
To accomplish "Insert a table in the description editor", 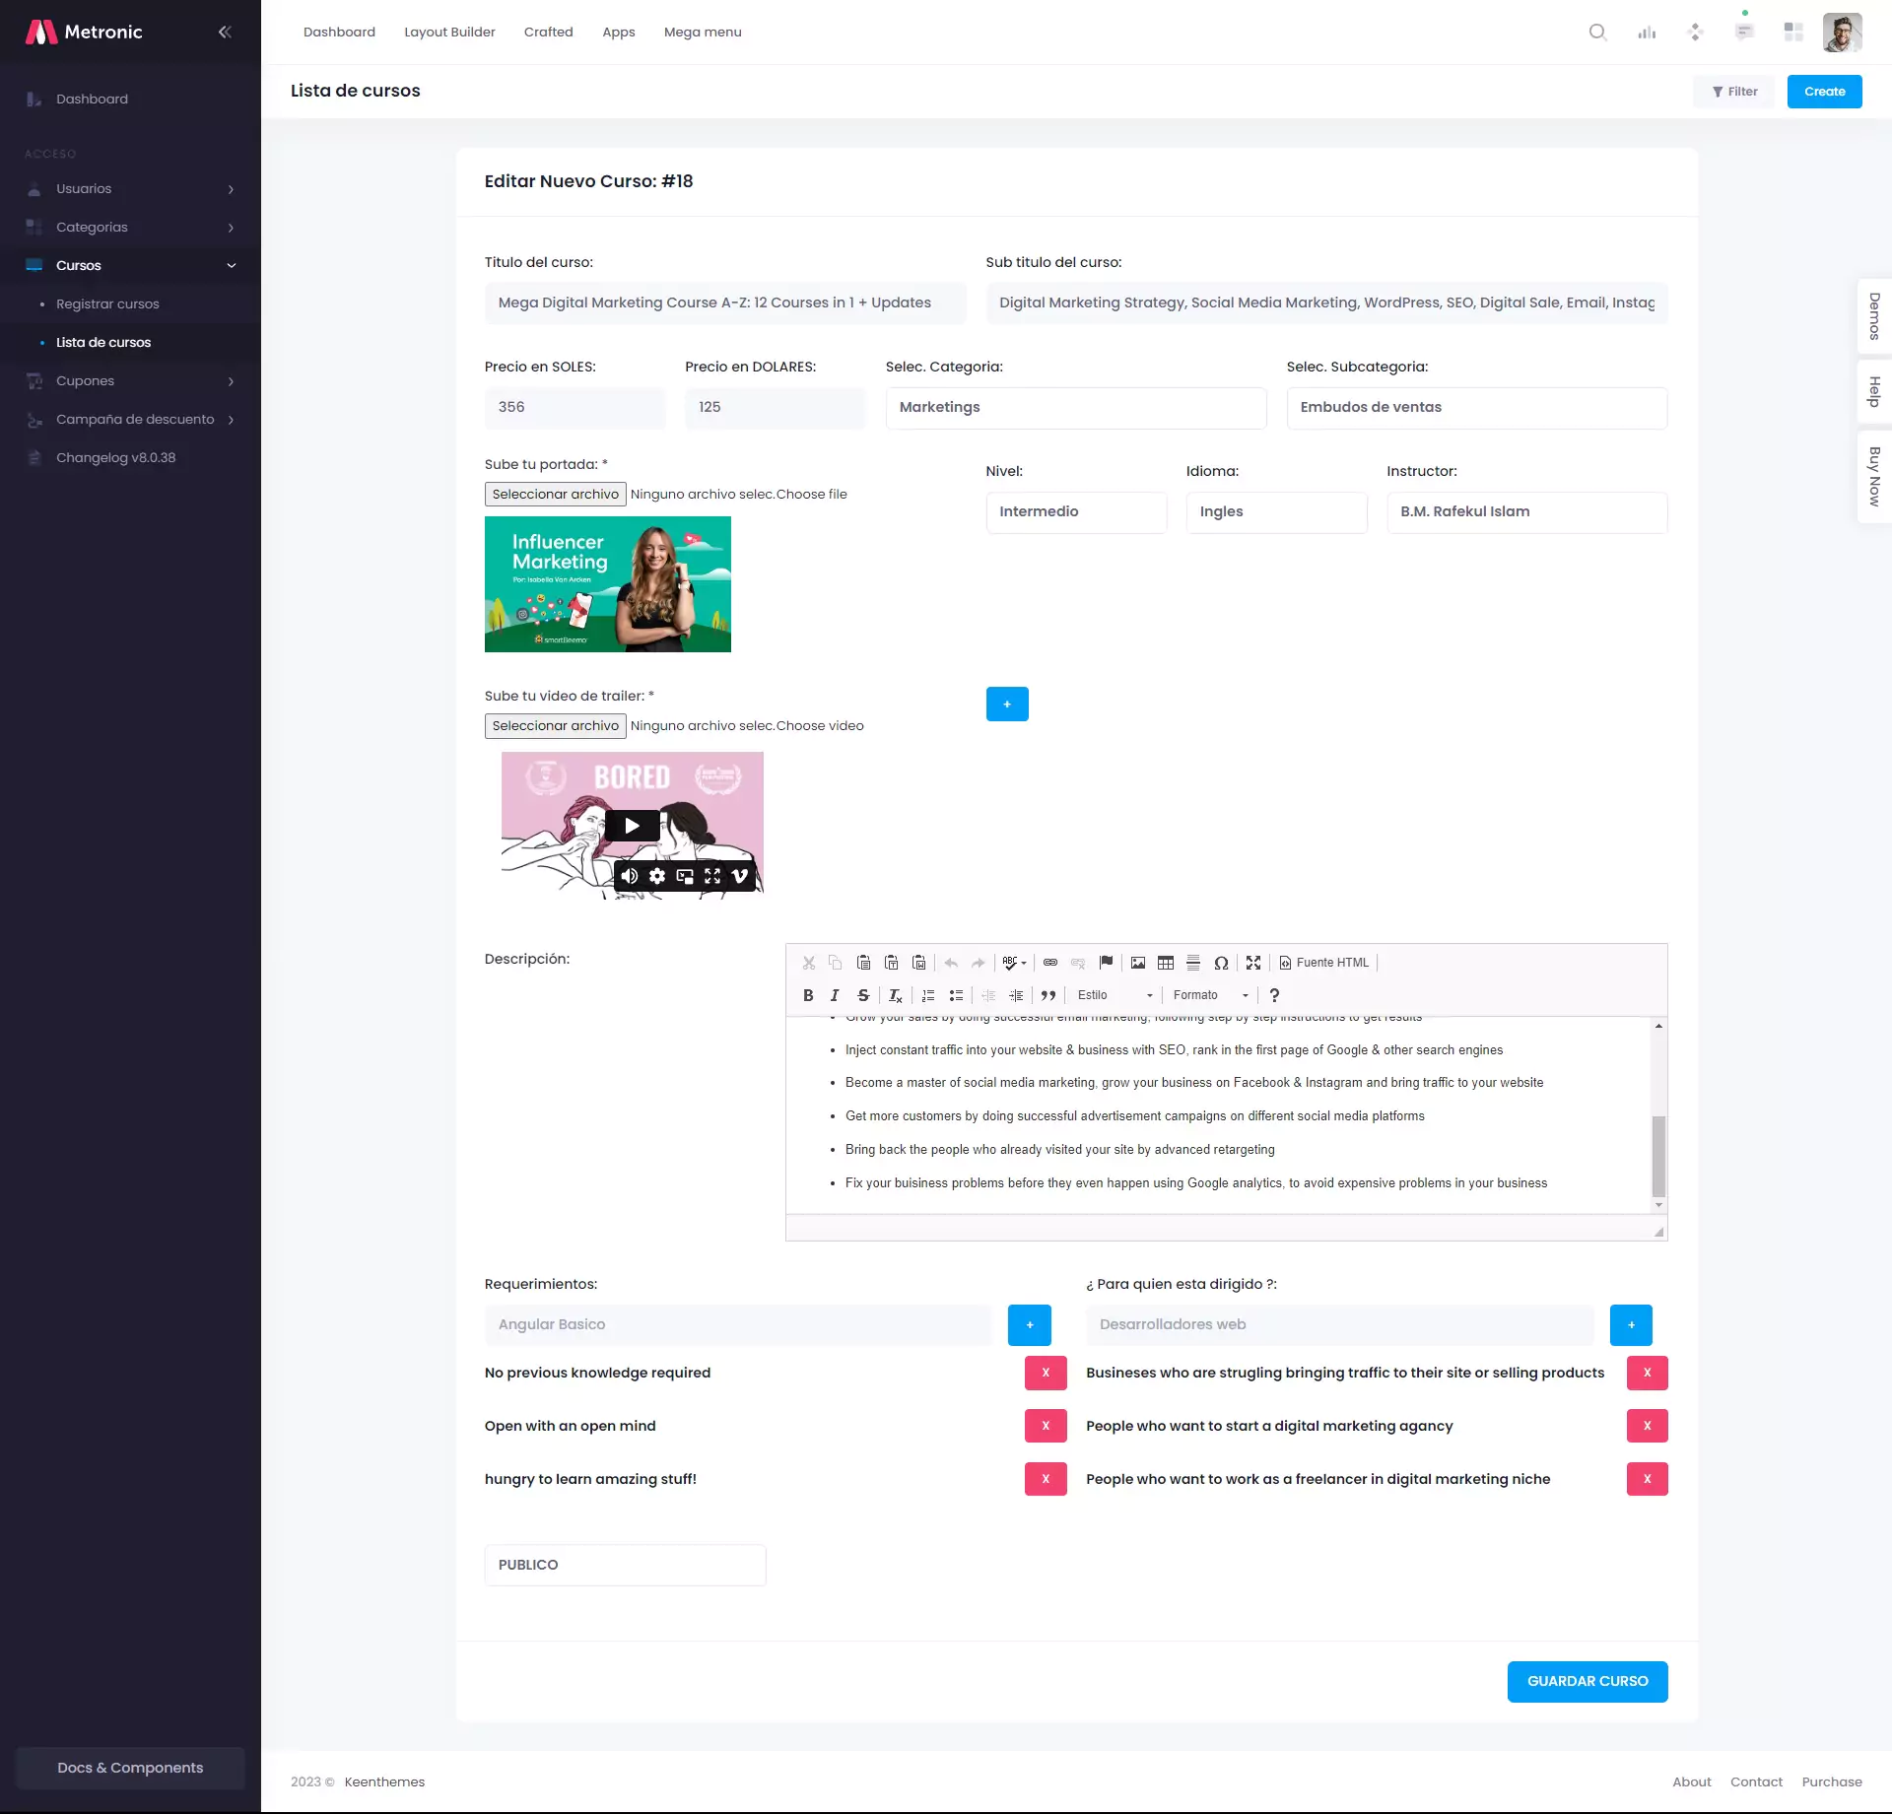I will coord(1166,963).
